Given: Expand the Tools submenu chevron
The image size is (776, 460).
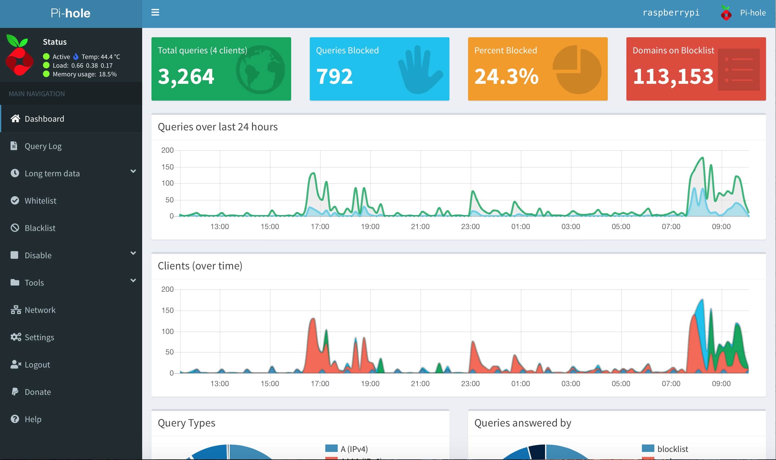Looking at the screenshot, I should (x=133, y=281).
